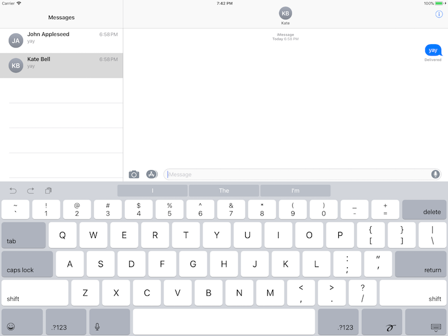Select the 'I' predictive suggestion
448x336 pixels.
tap(152, 190)
